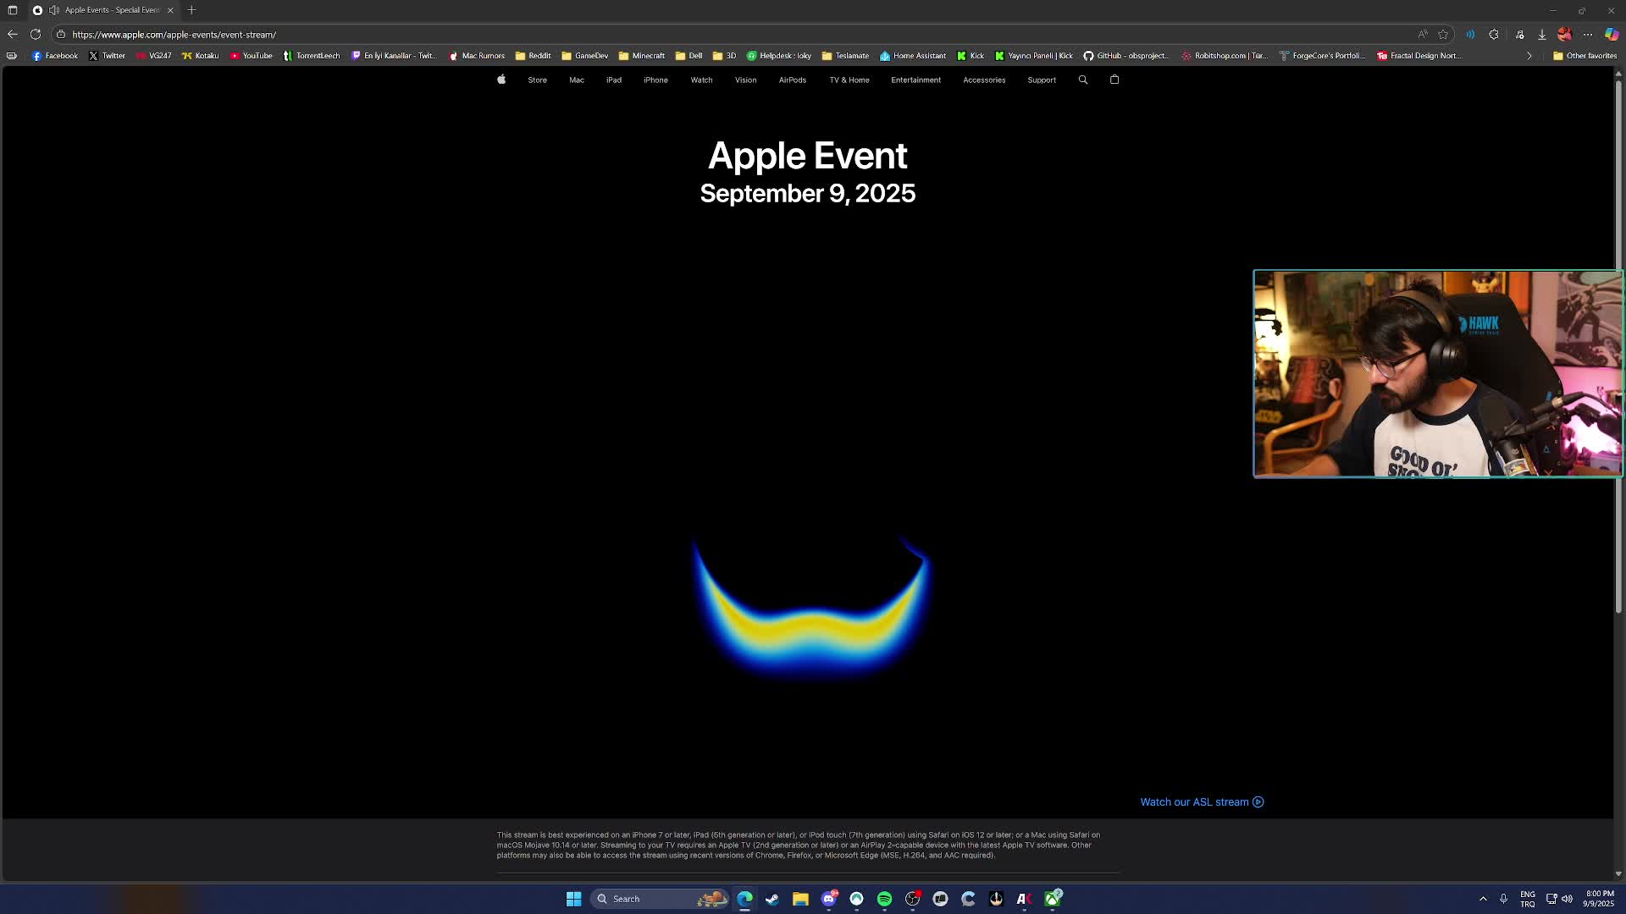This screenshot has height=914, width=1626.
Task: Open TorrentLeech bookmark
Action: pyautogui.click(x=311, y=56)
